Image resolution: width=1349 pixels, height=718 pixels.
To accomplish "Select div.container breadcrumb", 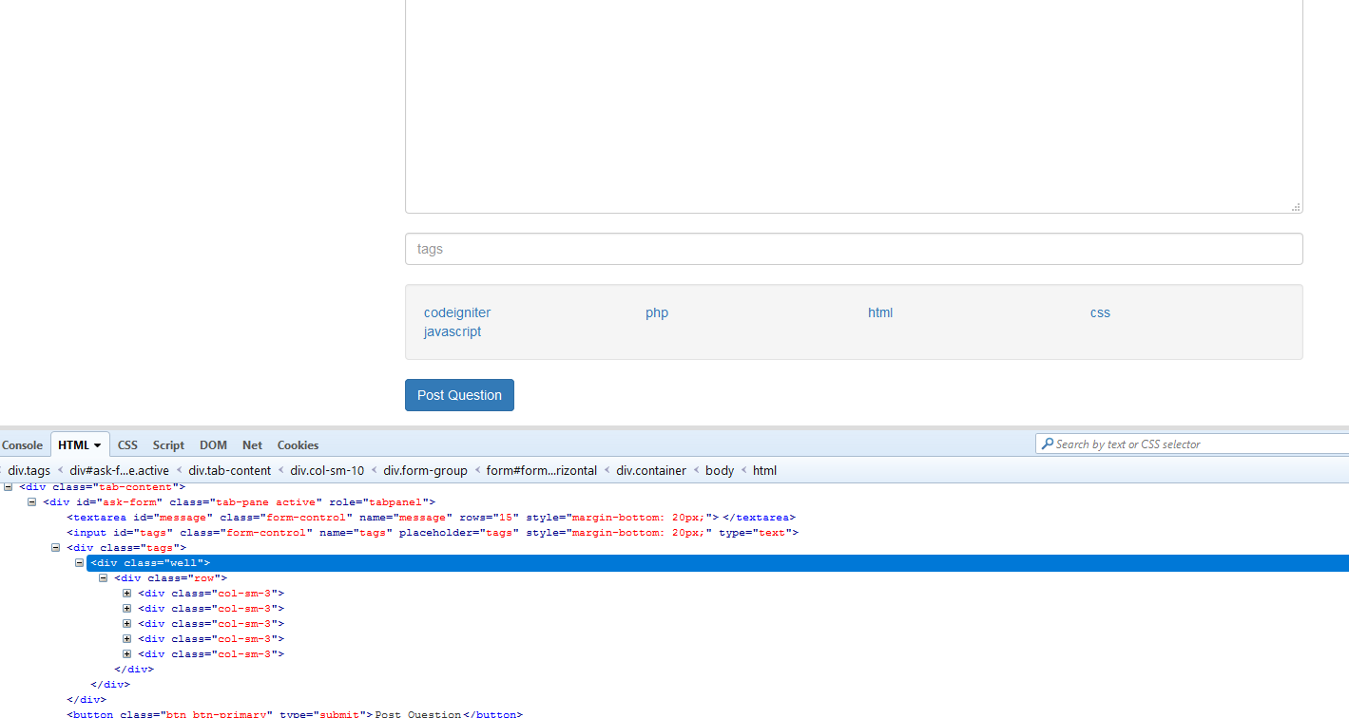I will click(x=651, y=470).
